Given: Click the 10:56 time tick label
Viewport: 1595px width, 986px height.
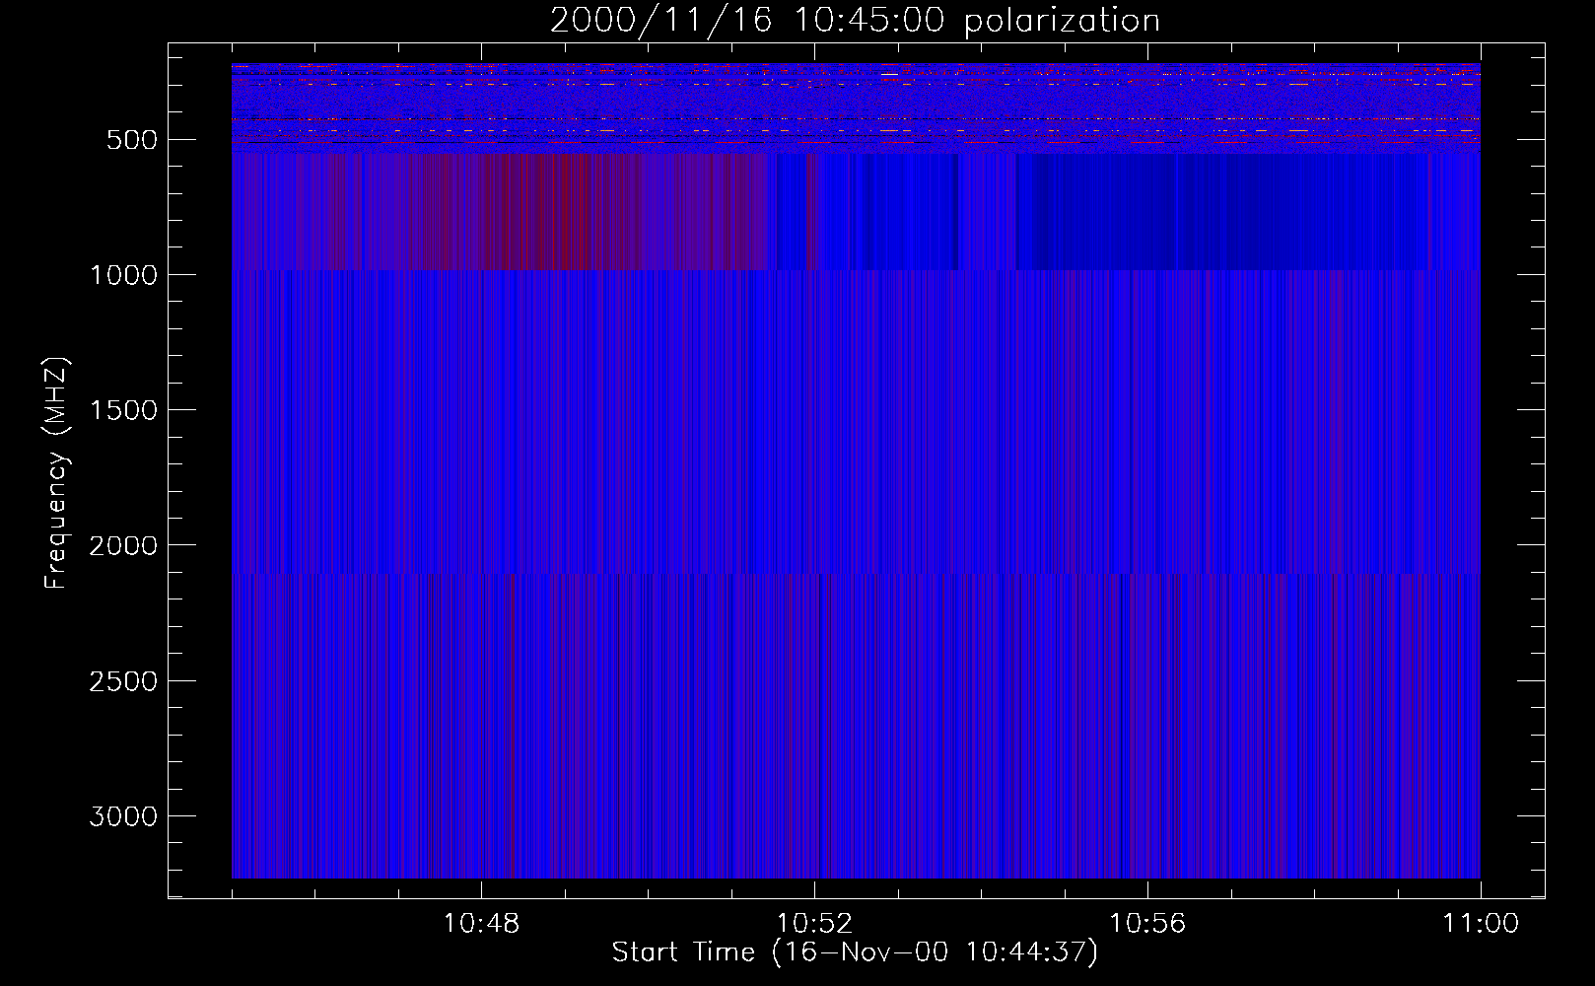Looking at the screenshot, I should [x=1147, y=924].
